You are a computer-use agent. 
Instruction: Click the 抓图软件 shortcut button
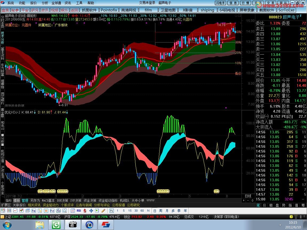click(89, 10)
